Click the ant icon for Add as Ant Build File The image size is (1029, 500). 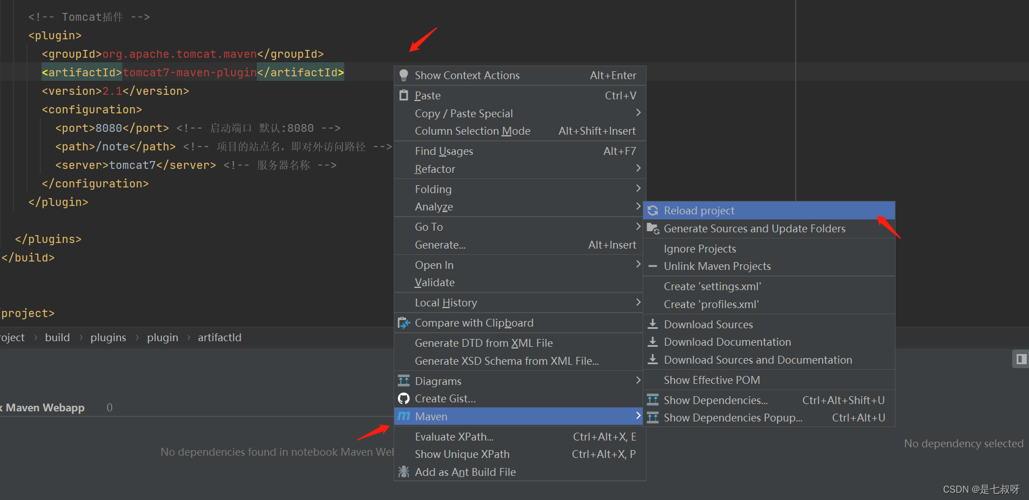[403, 472]
